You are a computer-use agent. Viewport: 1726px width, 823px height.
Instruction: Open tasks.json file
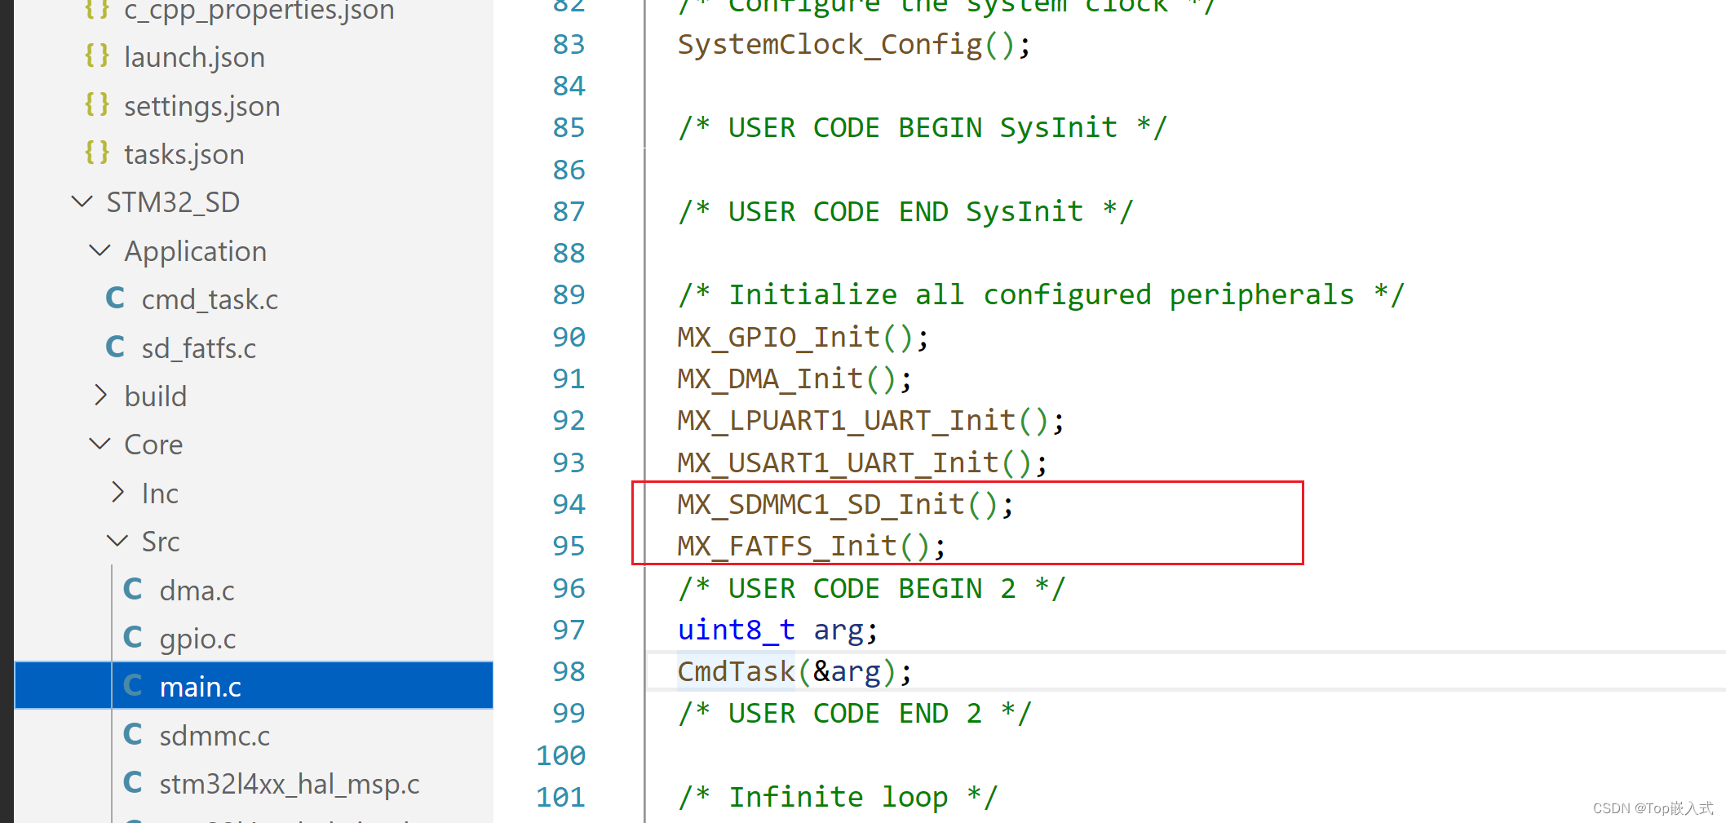pyautogui.click(x=184, y=154)
